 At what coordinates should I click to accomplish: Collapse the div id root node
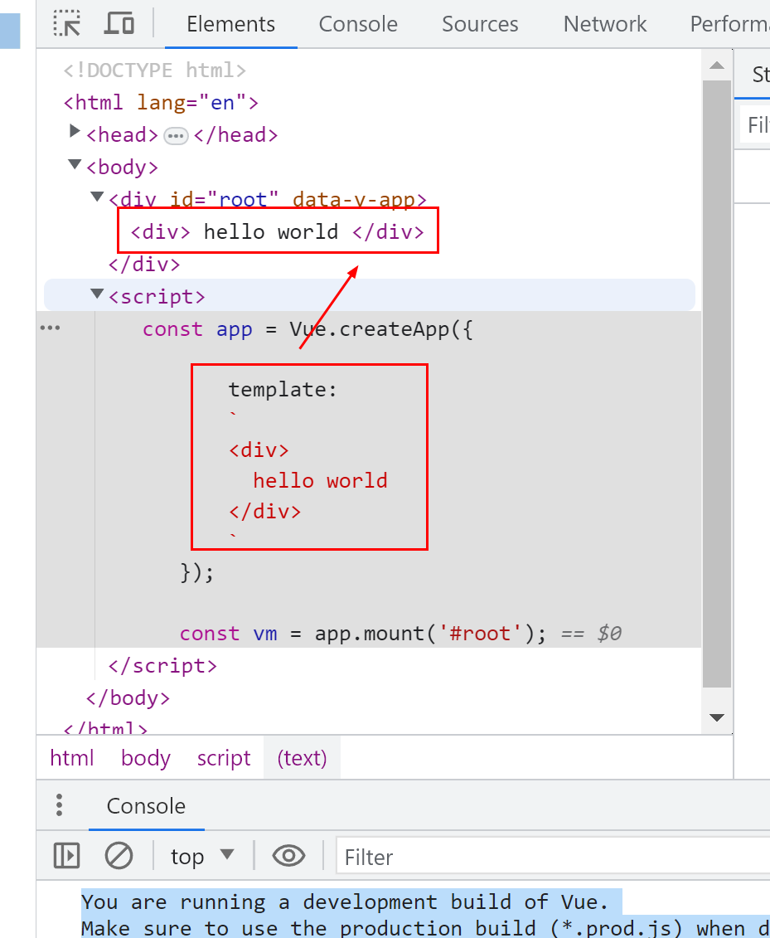tap(97, 197)
